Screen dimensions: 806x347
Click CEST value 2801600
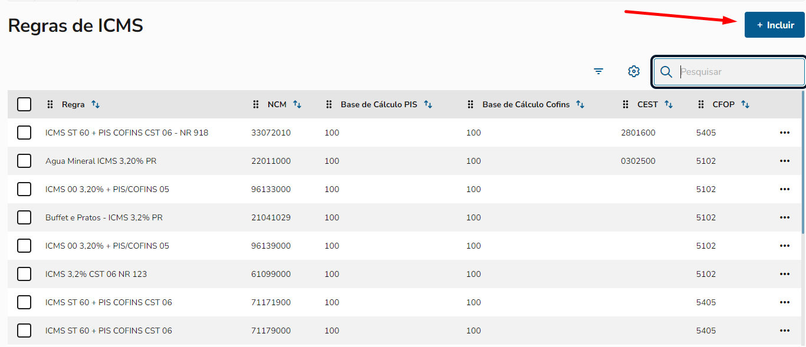click(638, 133)
